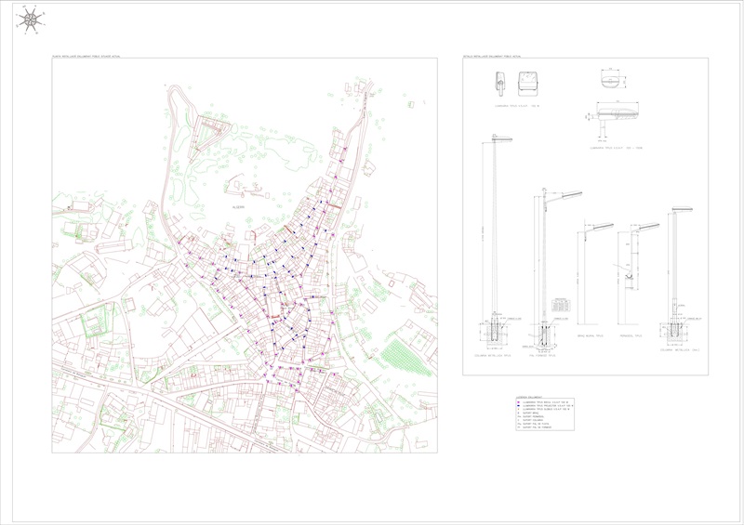
Task: Select the small data table beside concrete pole
Action: (560, 306)
